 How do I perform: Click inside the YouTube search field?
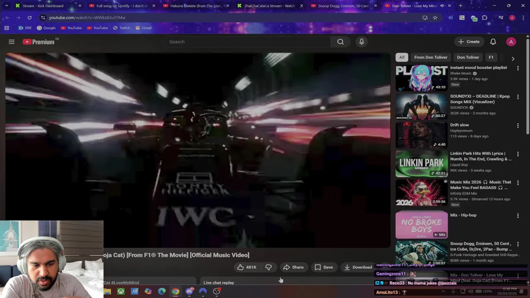point(247,42)
